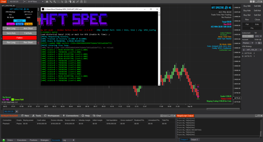Open the chart trader Instrument dropdown
The height and width of the screenshot is (142, 263).
click(x=248, y=36)
